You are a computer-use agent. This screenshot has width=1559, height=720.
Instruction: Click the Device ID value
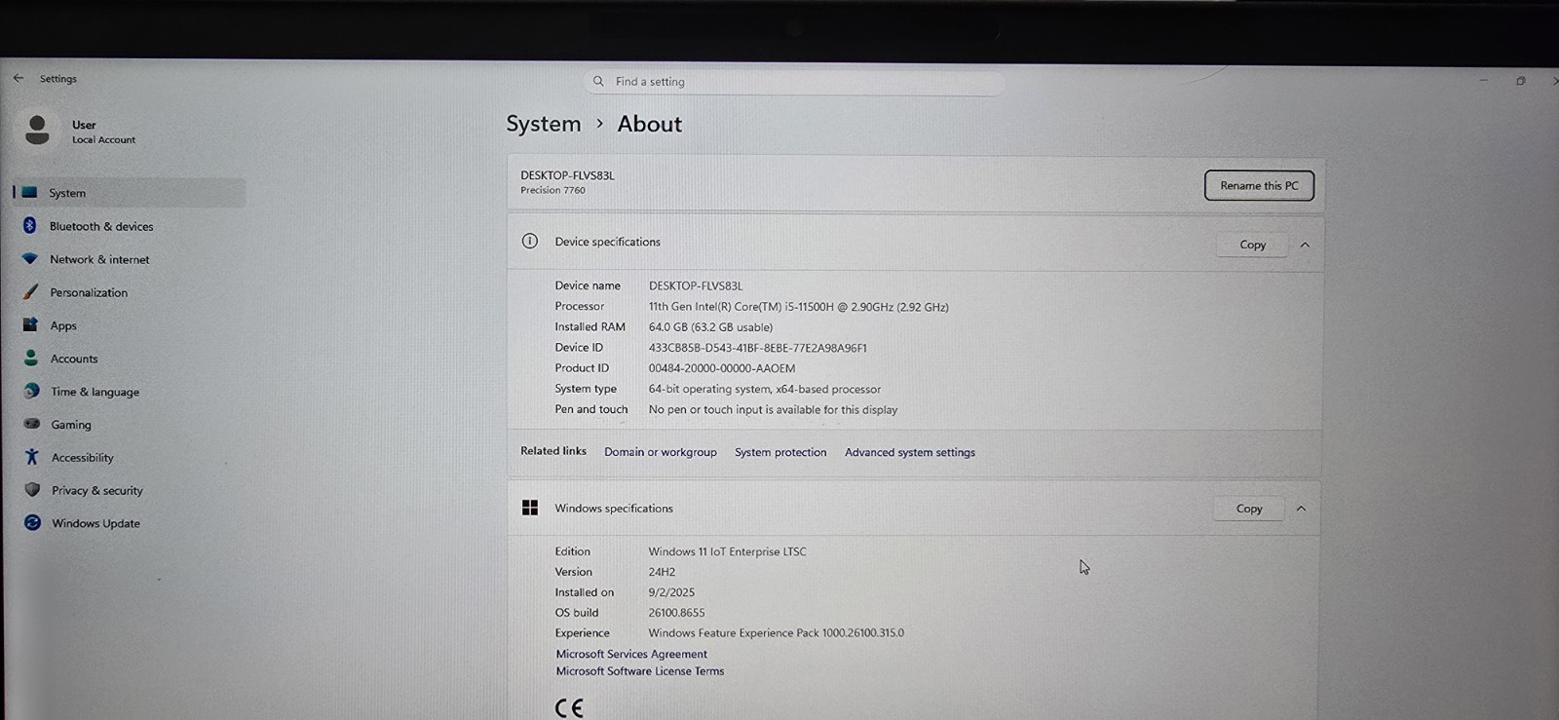757,348
